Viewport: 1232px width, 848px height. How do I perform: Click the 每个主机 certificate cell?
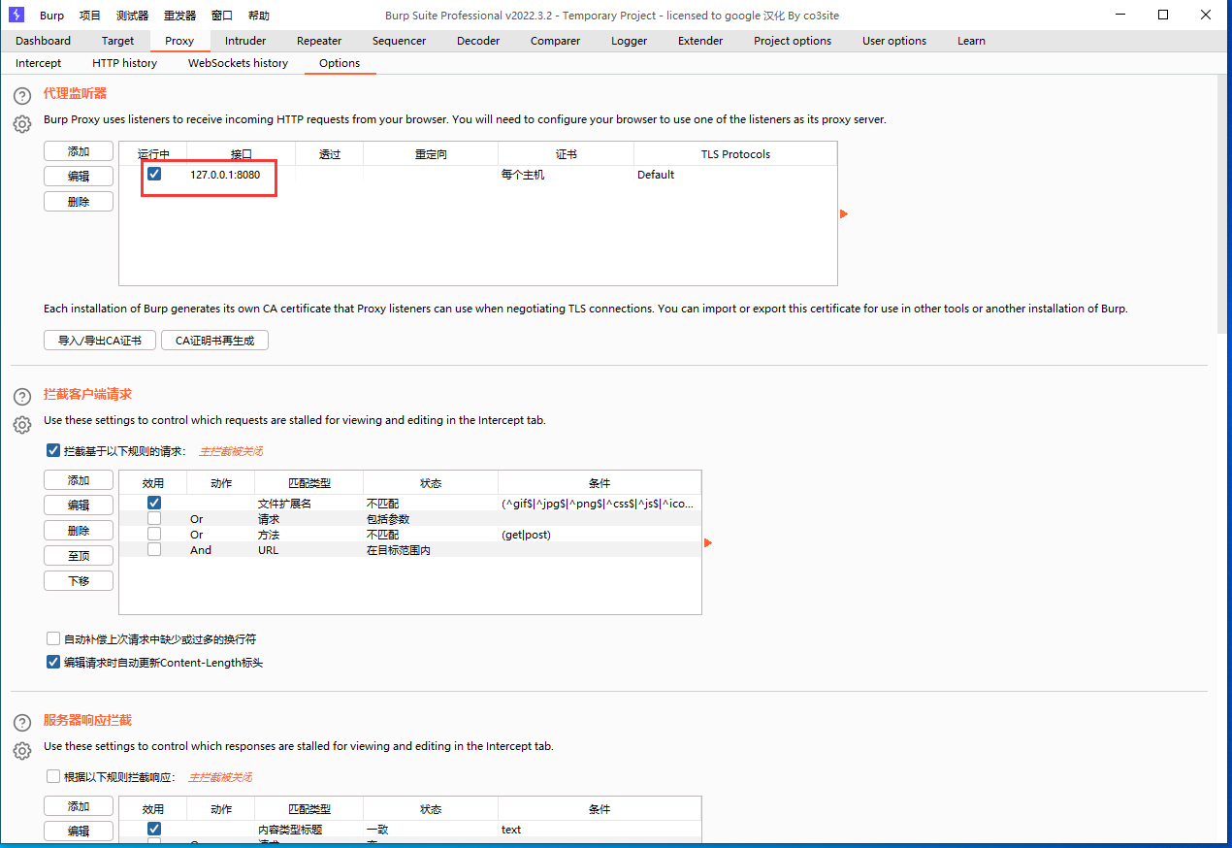[x=566, y=175]
